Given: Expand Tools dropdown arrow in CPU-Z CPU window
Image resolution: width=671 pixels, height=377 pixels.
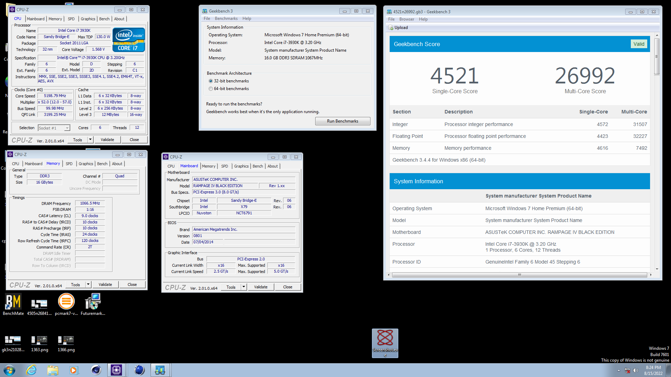Looking at the screenshot, I should point(90,140).
